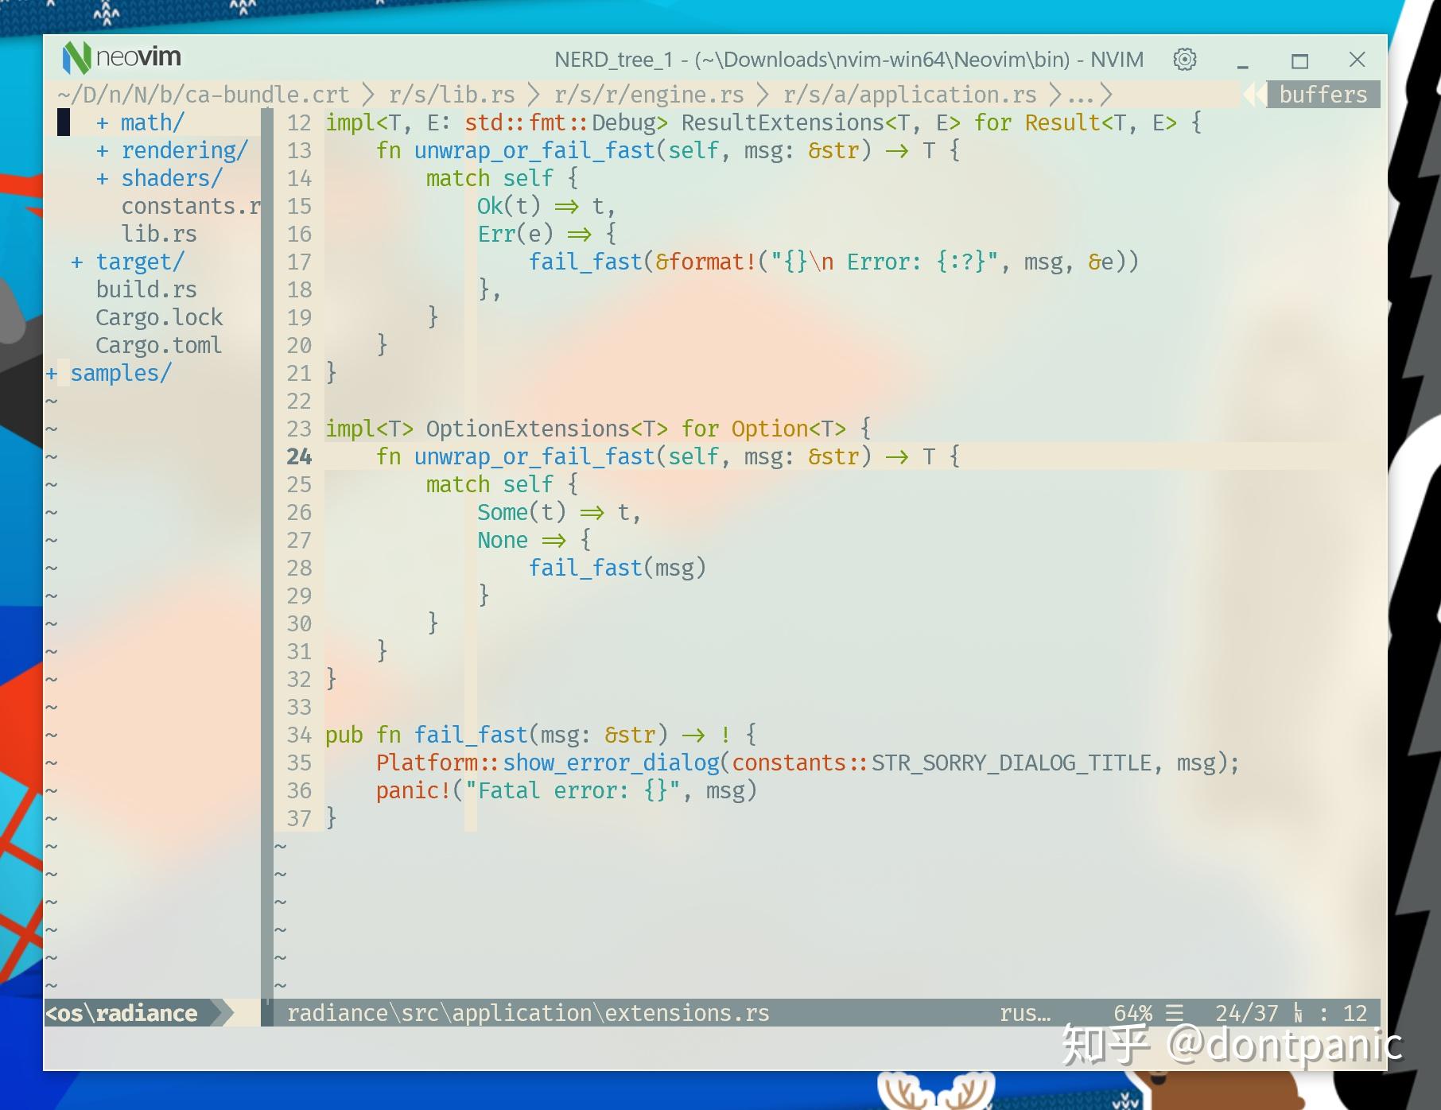The height and width of the screenshot is (1110, 1441).
Task: Click the os\radiance NERDTree statusline
Action: [x=121, y=1013]
